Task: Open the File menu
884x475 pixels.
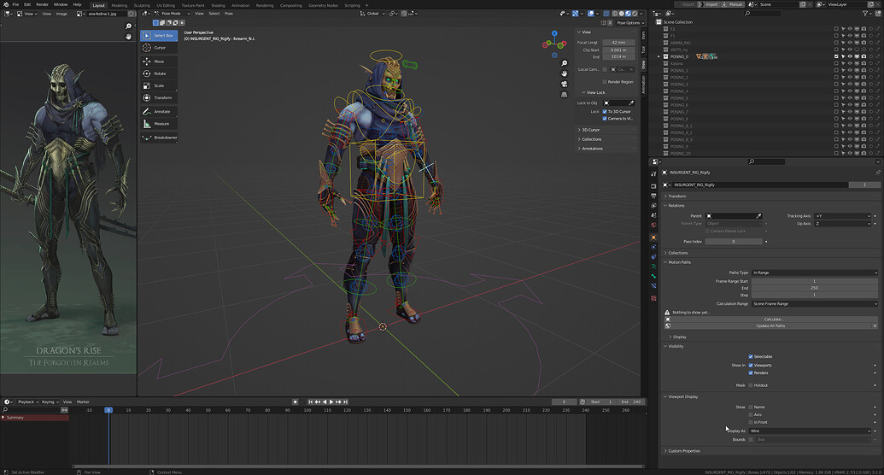Action: click(x=15, y=4)
